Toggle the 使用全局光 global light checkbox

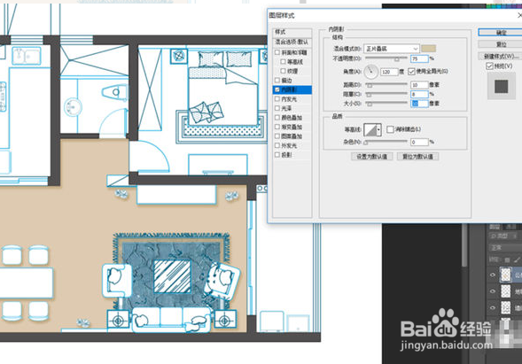411,71
